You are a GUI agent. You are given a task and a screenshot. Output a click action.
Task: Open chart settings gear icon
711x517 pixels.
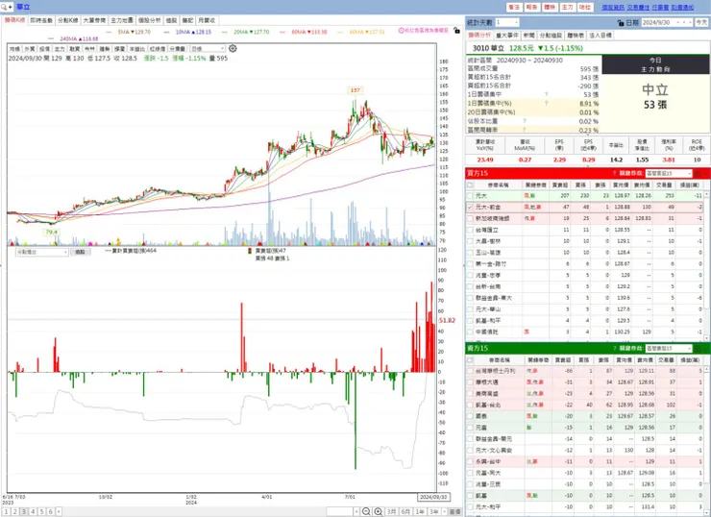pyautogui.click(x=233, y=48)
